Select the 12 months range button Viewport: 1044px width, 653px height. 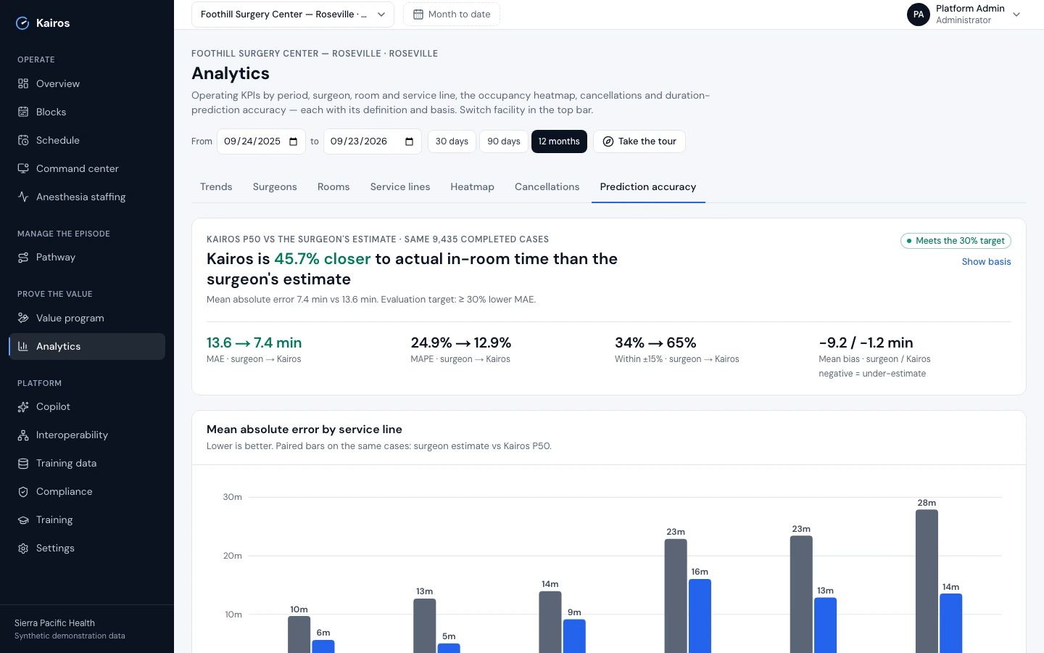559,141
